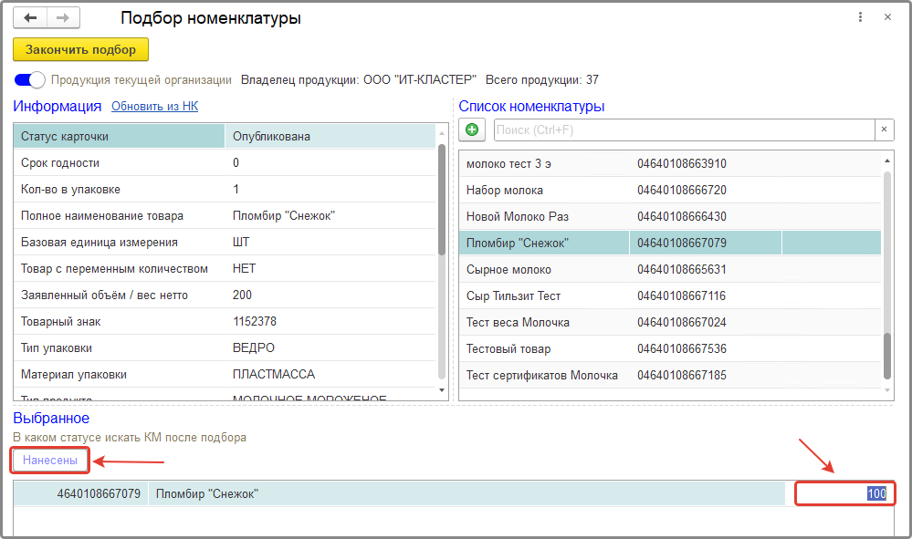Click the green plus add item icon

[x=472, y=130]
